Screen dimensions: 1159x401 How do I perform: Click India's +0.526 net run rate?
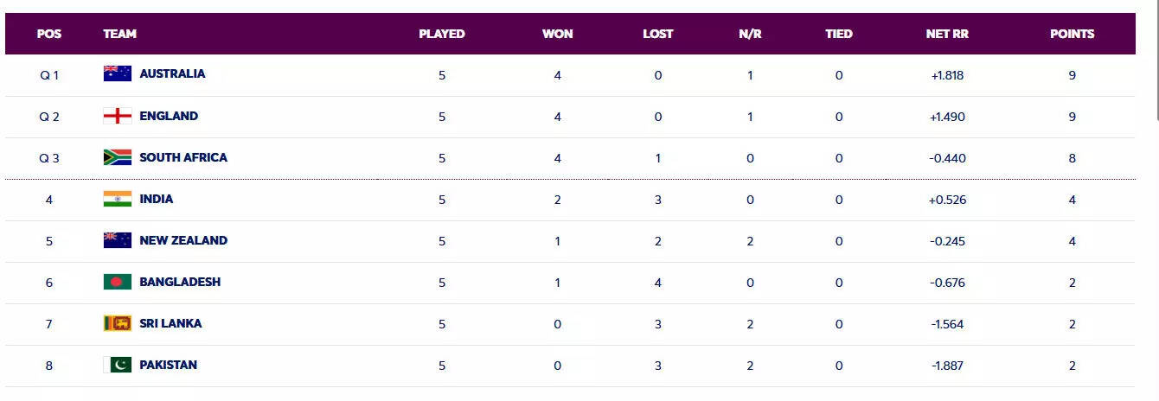pos(947,199)
